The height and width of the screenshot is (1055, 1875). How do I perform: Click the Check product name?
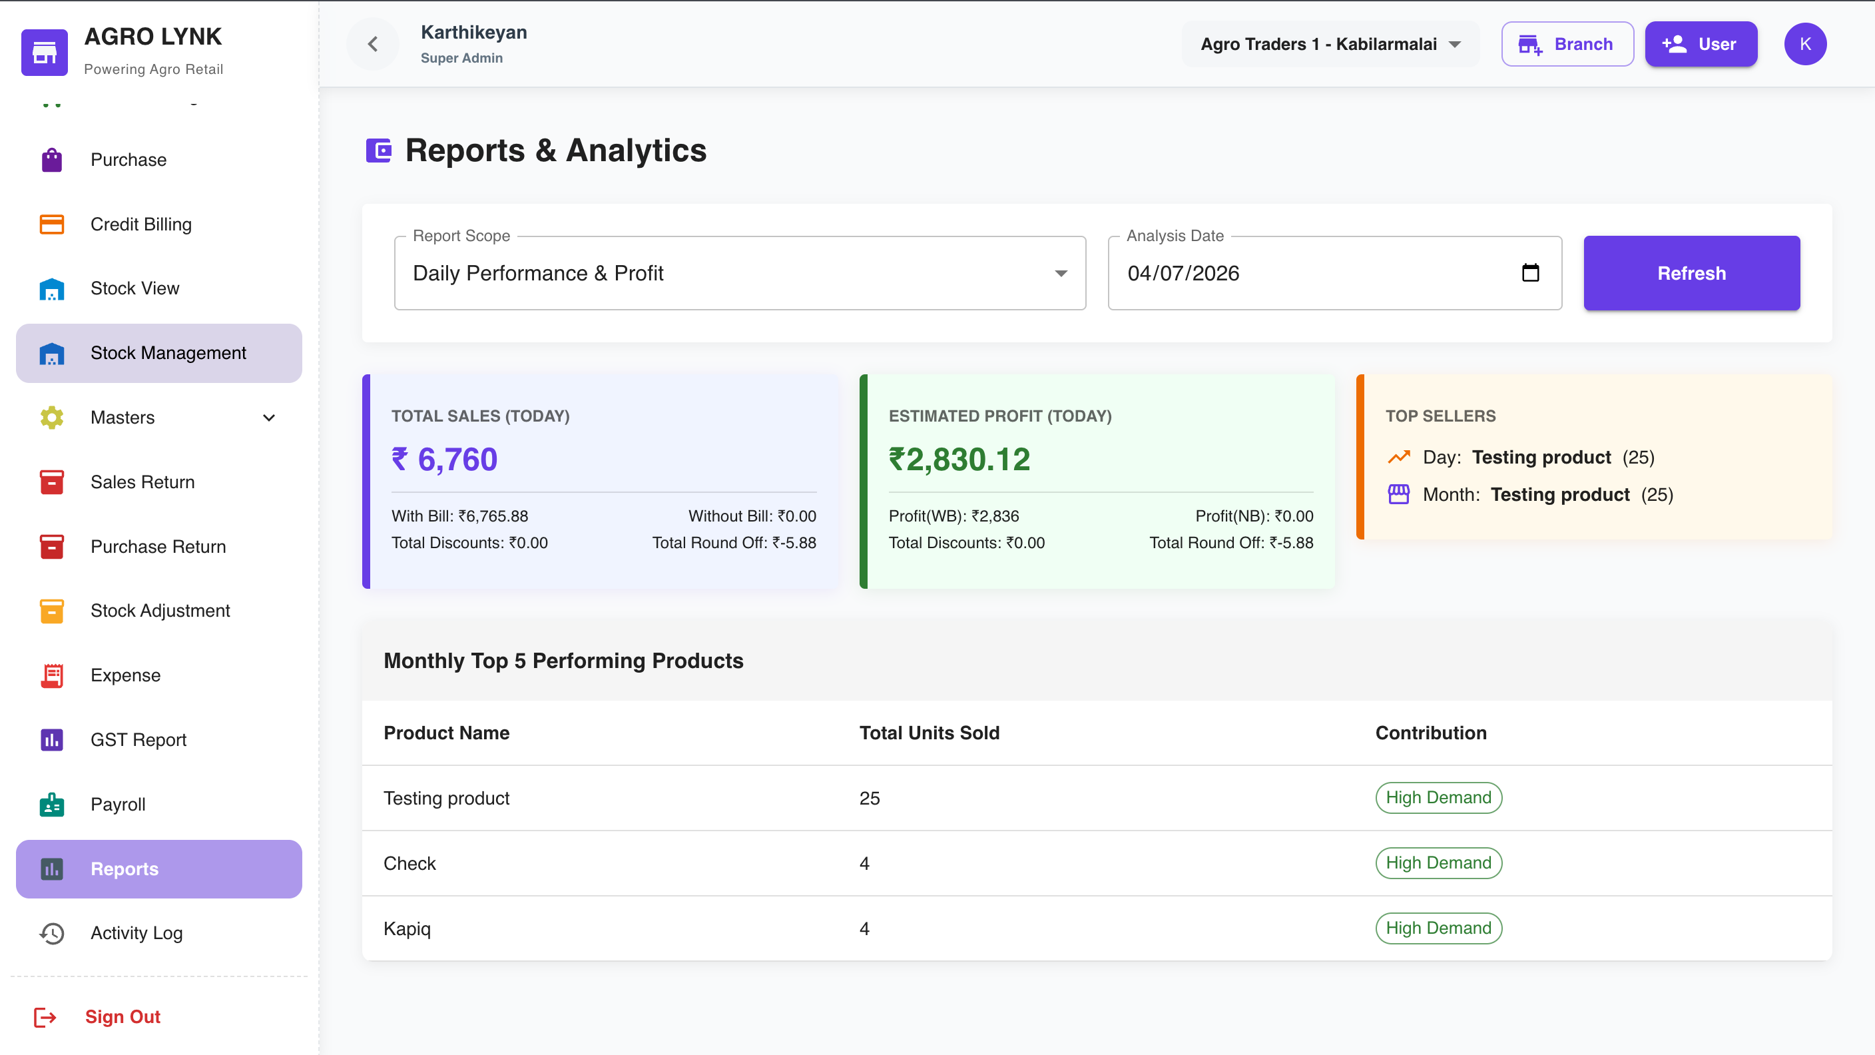[409, 865]
